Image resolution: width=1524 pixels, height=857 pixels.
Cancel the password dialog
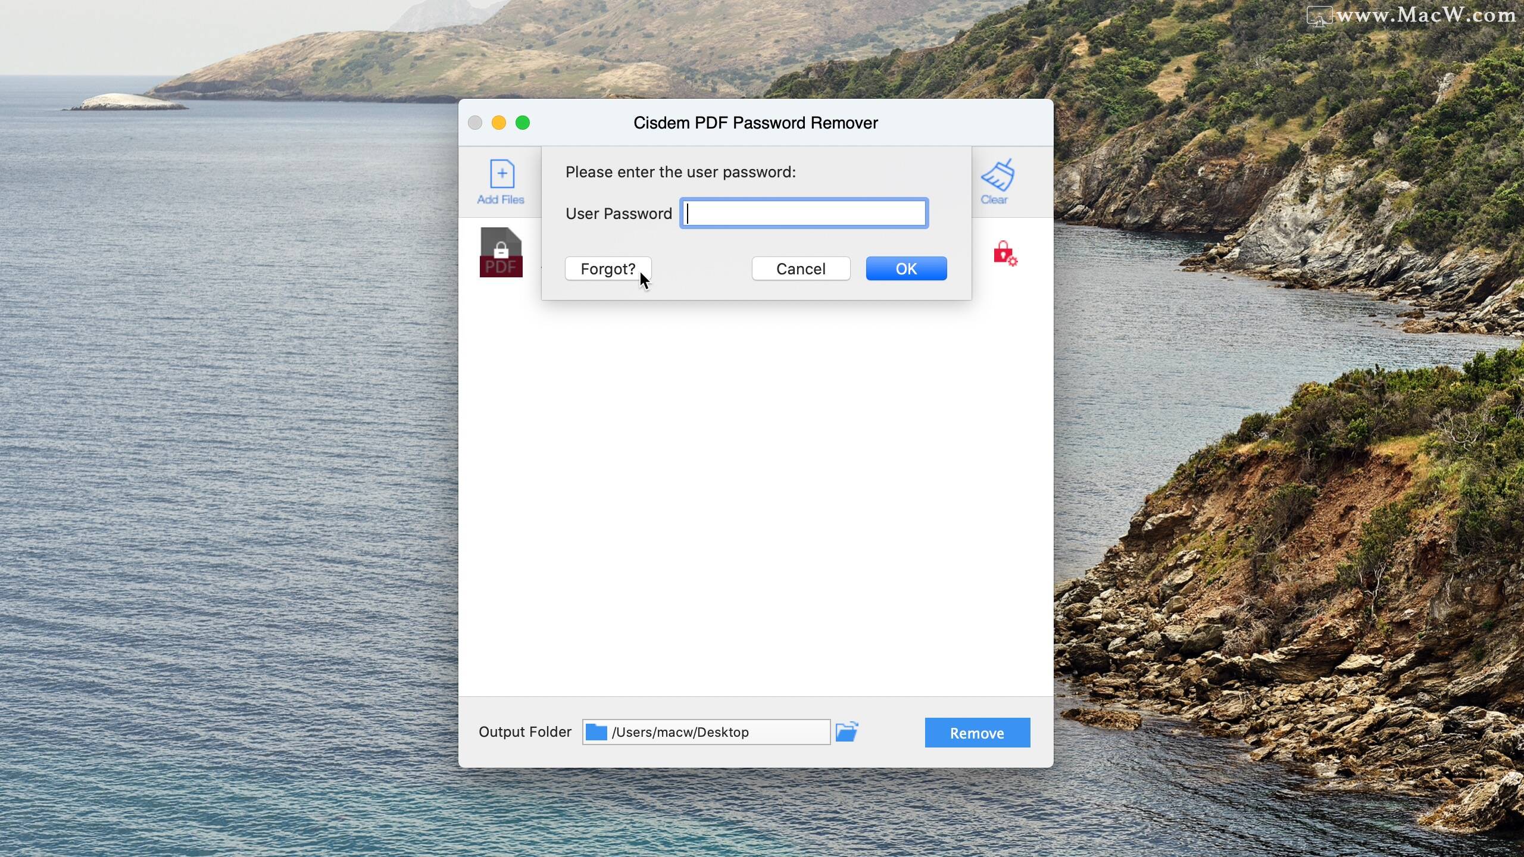801,269
